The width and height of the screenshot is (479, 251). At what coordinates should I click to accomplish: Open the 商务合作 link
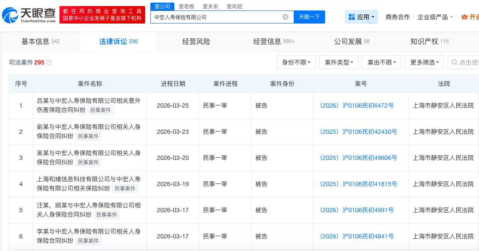coord(398,17)
